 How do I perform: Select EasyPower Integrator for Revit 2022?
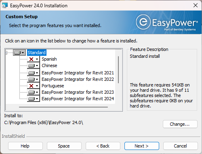point(78,79)
